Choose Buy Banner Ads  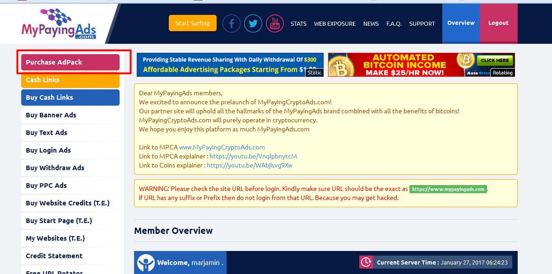click(70, 115)
